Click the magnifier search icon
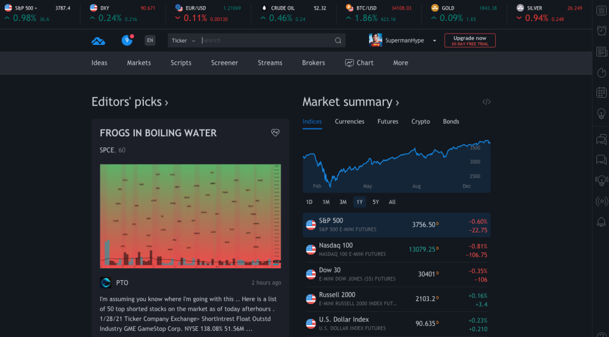 338,41
